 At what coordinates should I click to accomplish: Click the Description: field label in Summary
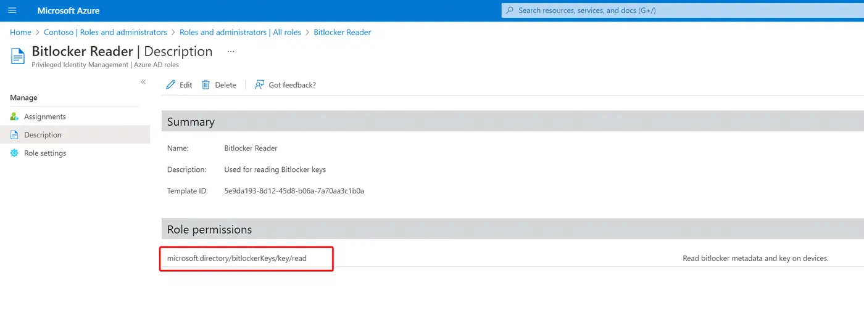click(186, 169)
